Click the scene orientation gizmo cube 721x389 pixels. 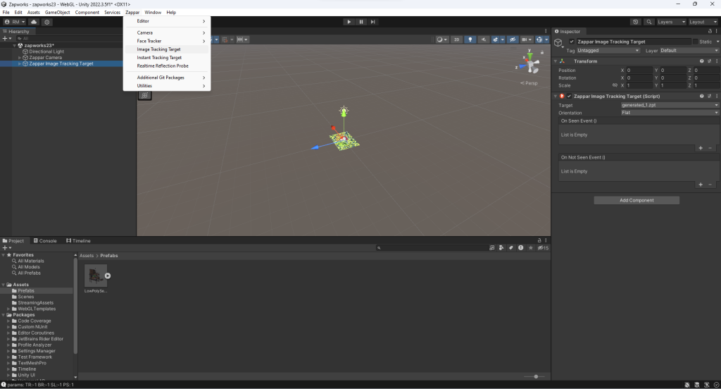point(531,63)
